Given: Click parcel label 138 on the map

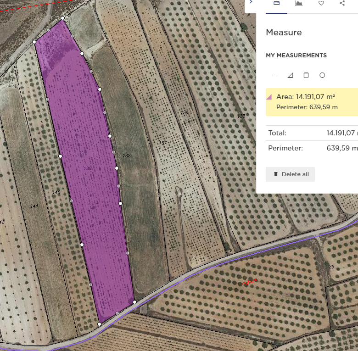Looking at the screenshot, I should click(x=127, y=156).
